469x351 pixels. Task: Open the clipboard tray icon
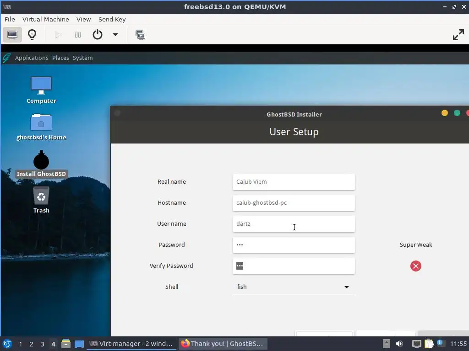(x=429, y=344)
